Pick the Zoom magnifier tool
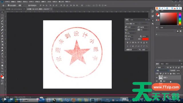The image size is (183, 103). click(x=2, y=68)
